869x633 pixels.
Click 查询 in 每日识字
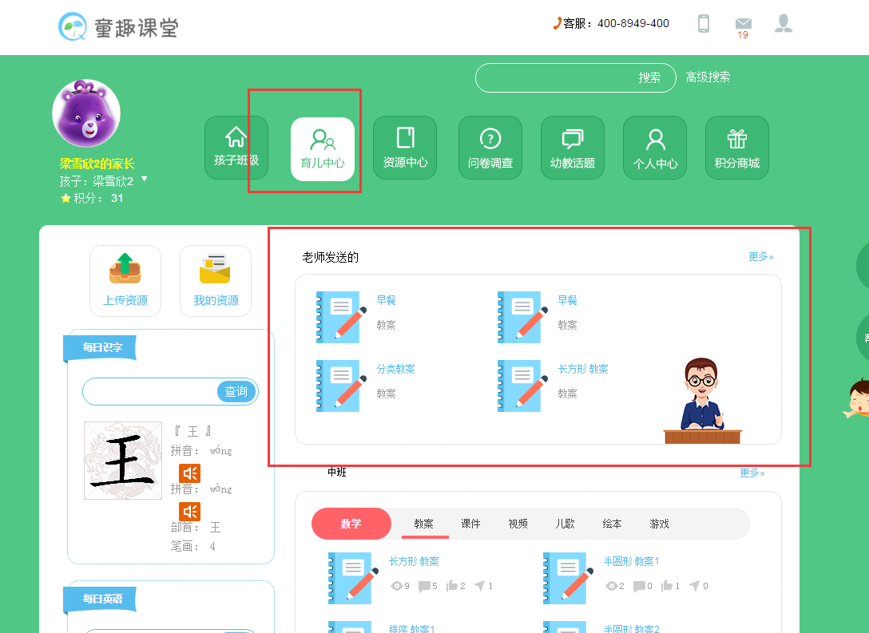[236, 392]
